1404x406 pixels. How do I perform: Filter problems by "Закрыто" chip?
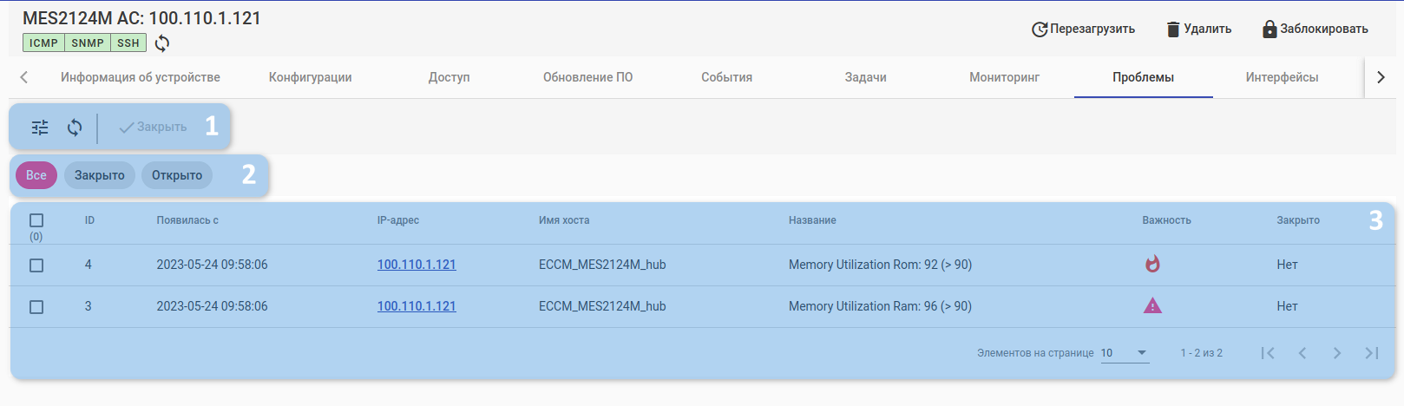100,175
